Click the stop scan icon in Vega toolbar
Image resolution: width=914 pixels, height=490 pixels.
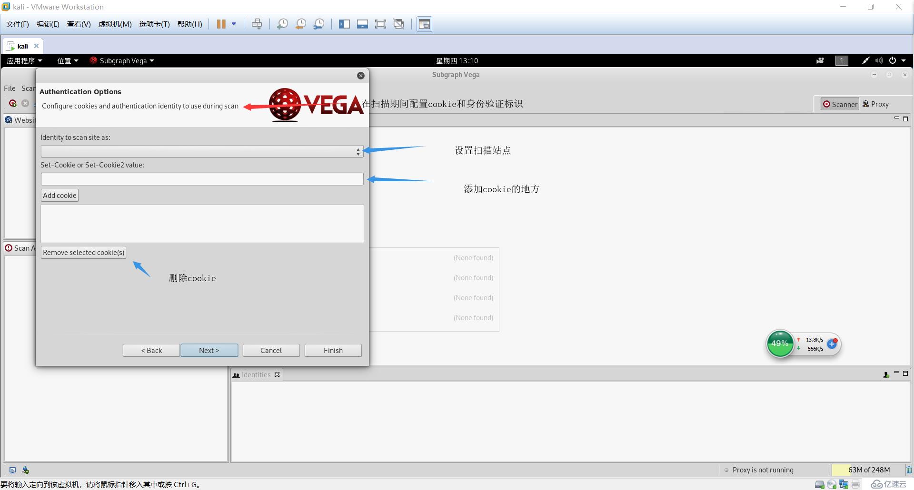25,103
